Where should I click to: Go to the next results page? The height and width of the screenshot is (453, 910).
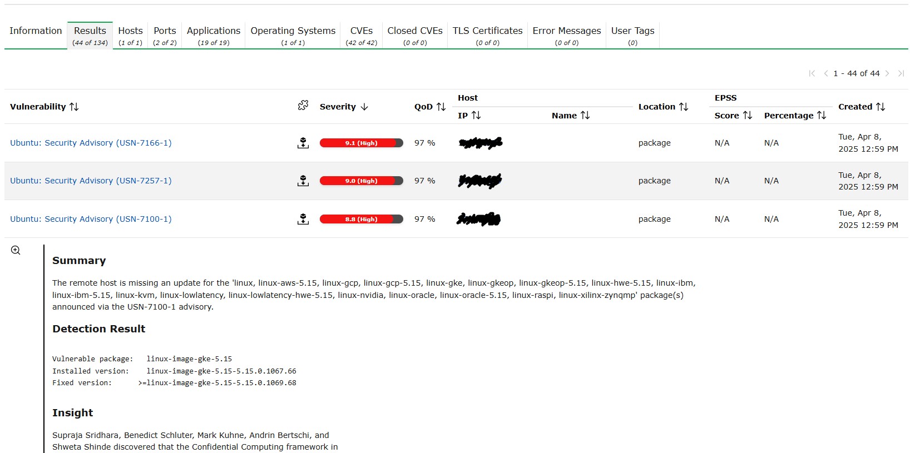coord(887,73)
